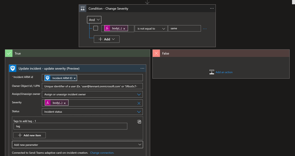
Task: Click the 'tag' input field
Action: pos(70,126)
